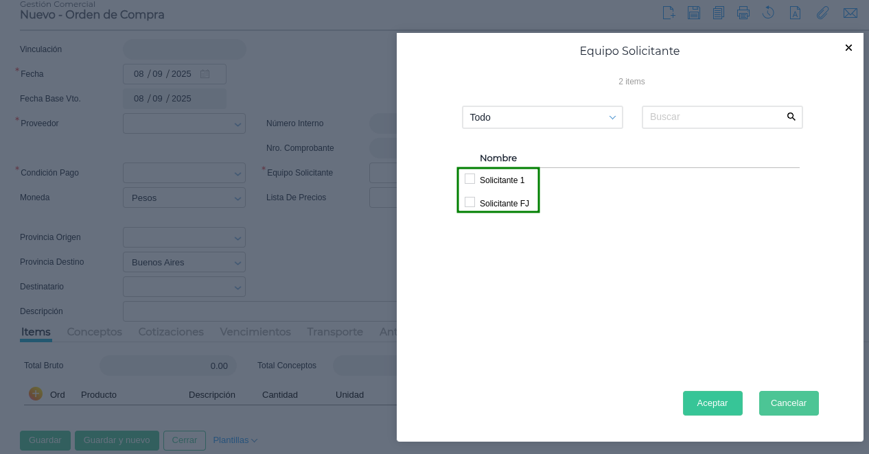Click the new document icon

click(669, 12)
